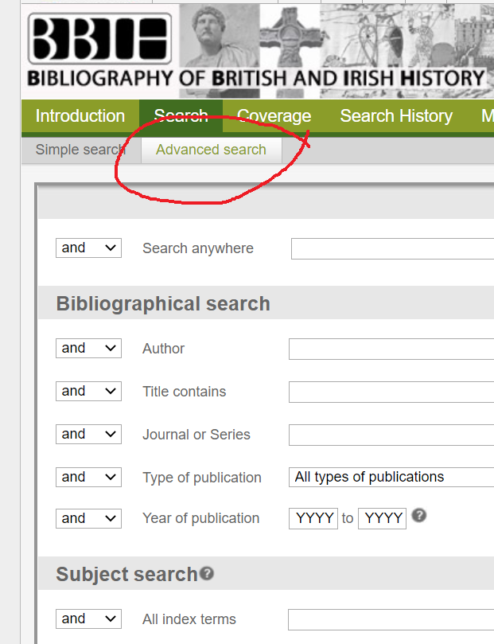Open the operator dropdown for All index terms
This screenshot has width=494, height=644.
[x=88, y=619]
